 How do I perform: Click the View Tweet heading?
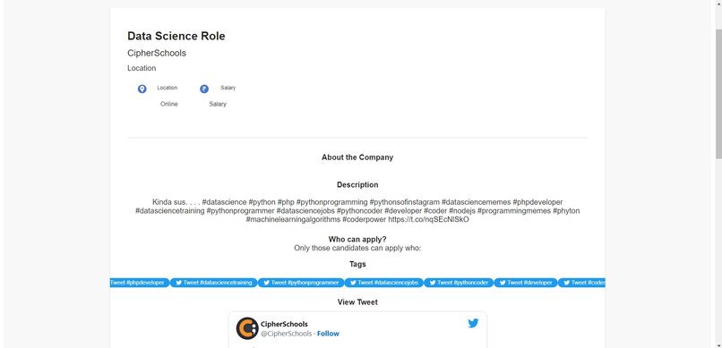(x=357, y=302)
